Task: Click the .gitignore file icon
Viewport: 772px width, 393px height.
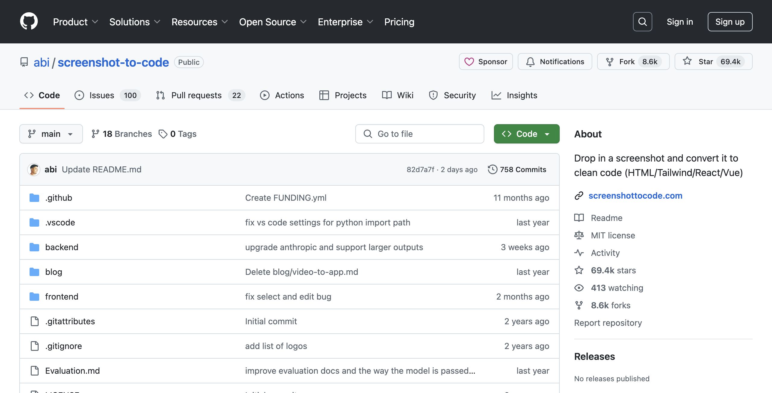Action: tap(35, 346)
